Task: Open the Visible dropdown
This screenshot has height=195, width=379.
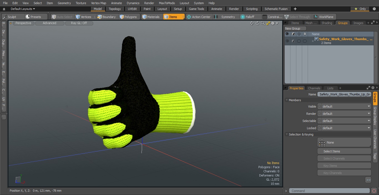Action: 344,106
